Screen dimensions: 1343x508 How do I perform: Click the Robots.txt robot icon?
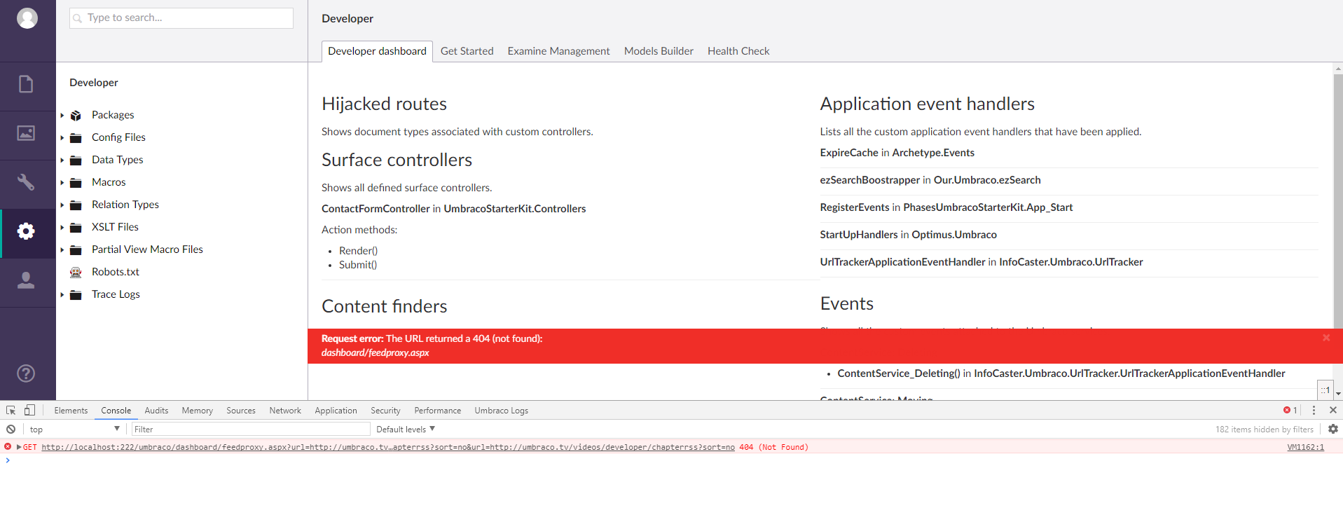(x=76, y=273)
